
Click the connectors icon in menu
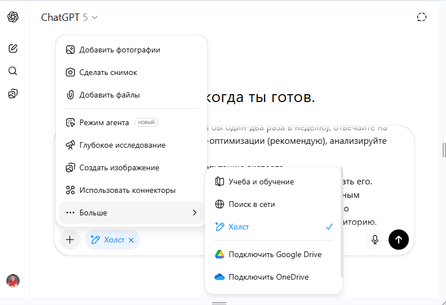[70, 190]
